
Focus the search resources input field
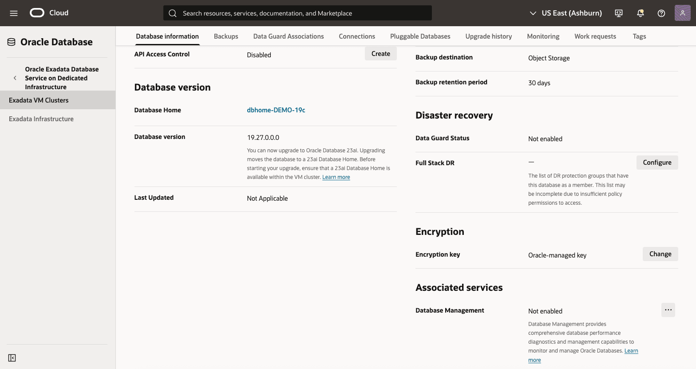click(x=297, y=13)
